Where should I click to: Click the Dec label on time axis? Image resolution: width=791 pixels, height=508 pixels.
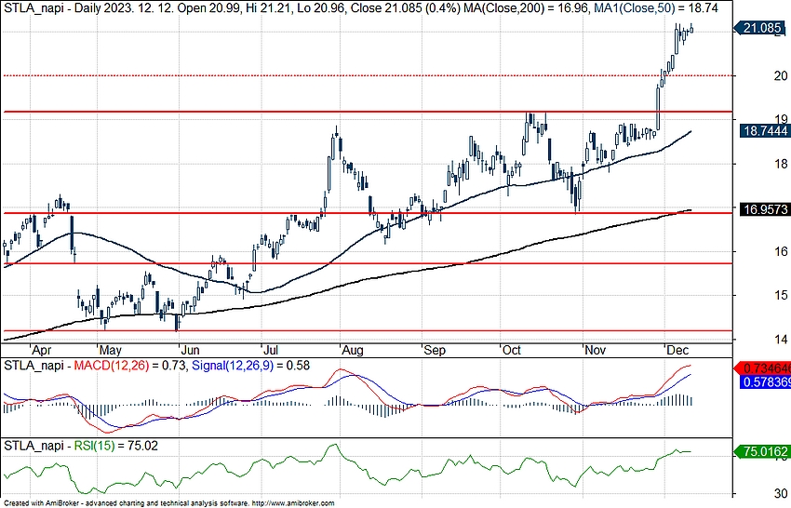pyautogui.click(x=677, y=350)
